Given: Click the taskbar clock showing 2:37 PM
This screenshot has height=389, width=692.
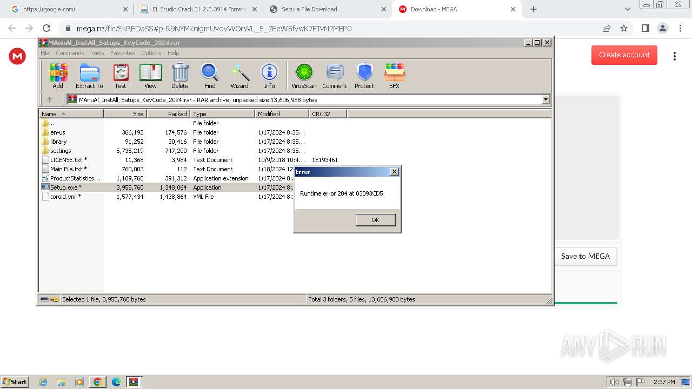Looking at the screenshot, I should (x=664, y=382).
